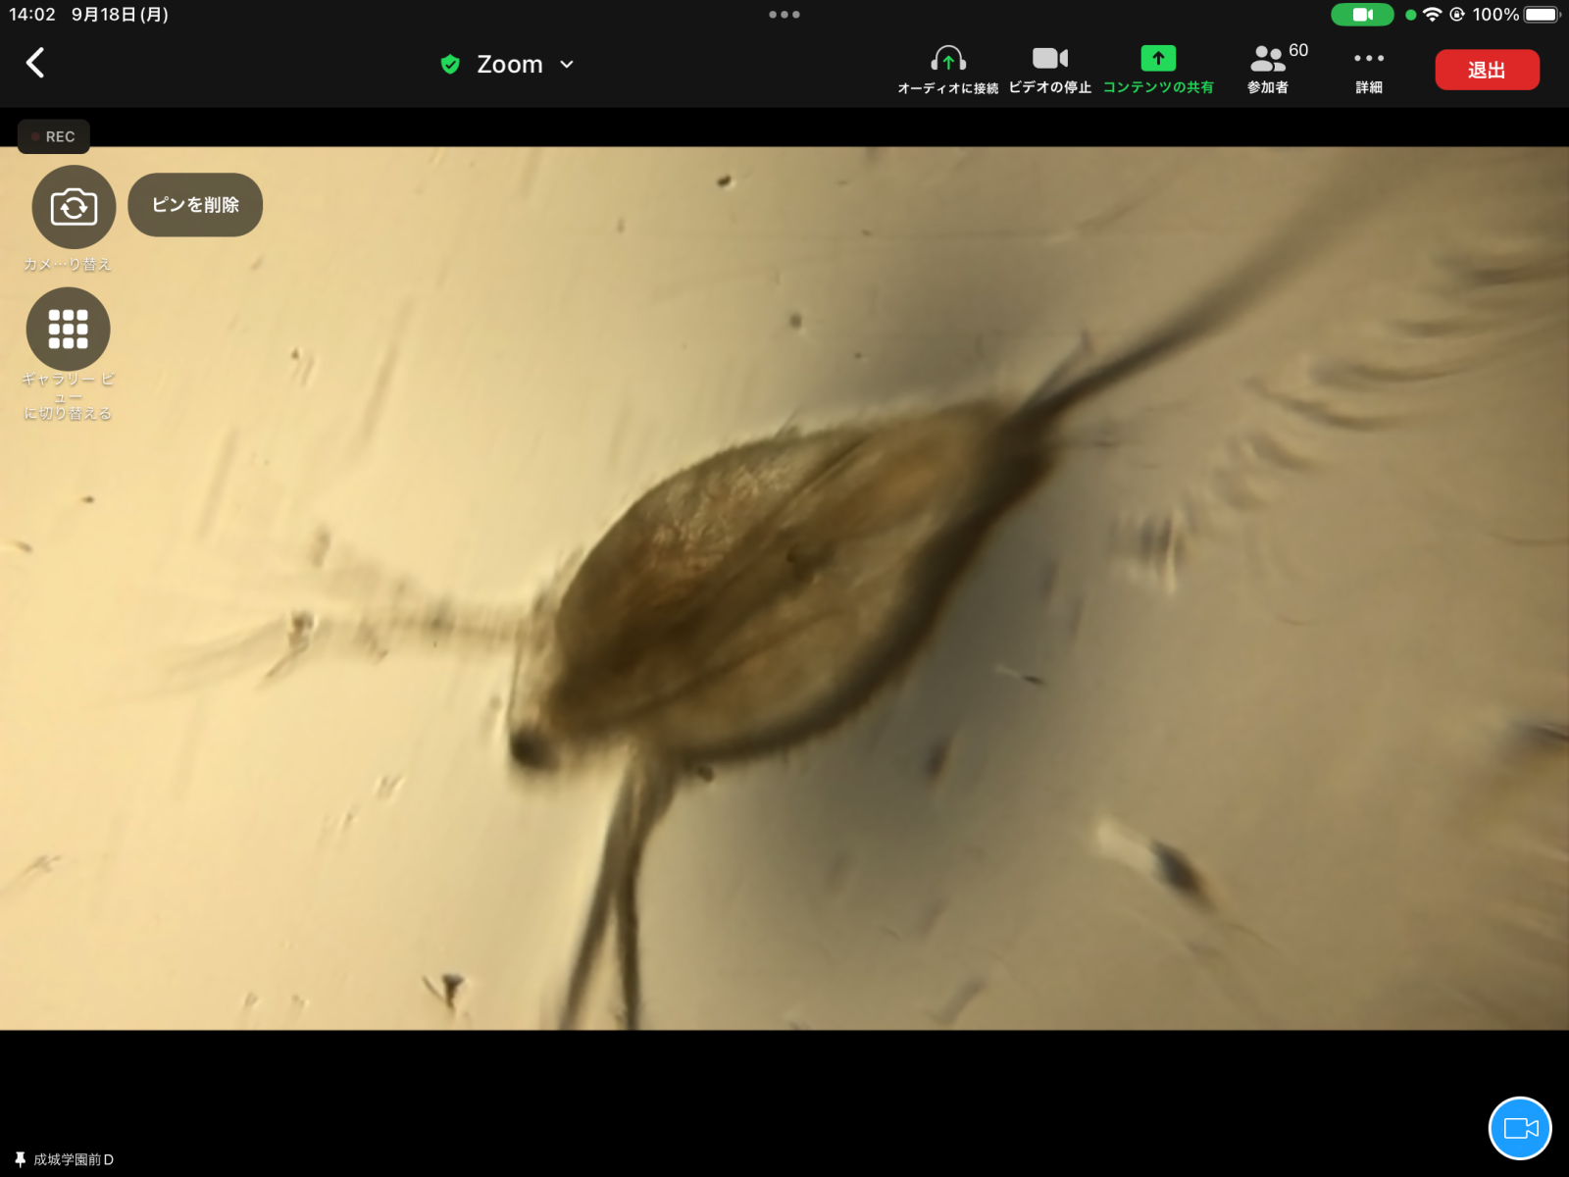Tap the blue floating camera button
The width and height of the screenshot is (1569, 1177).
(x=1520, y=1128)
